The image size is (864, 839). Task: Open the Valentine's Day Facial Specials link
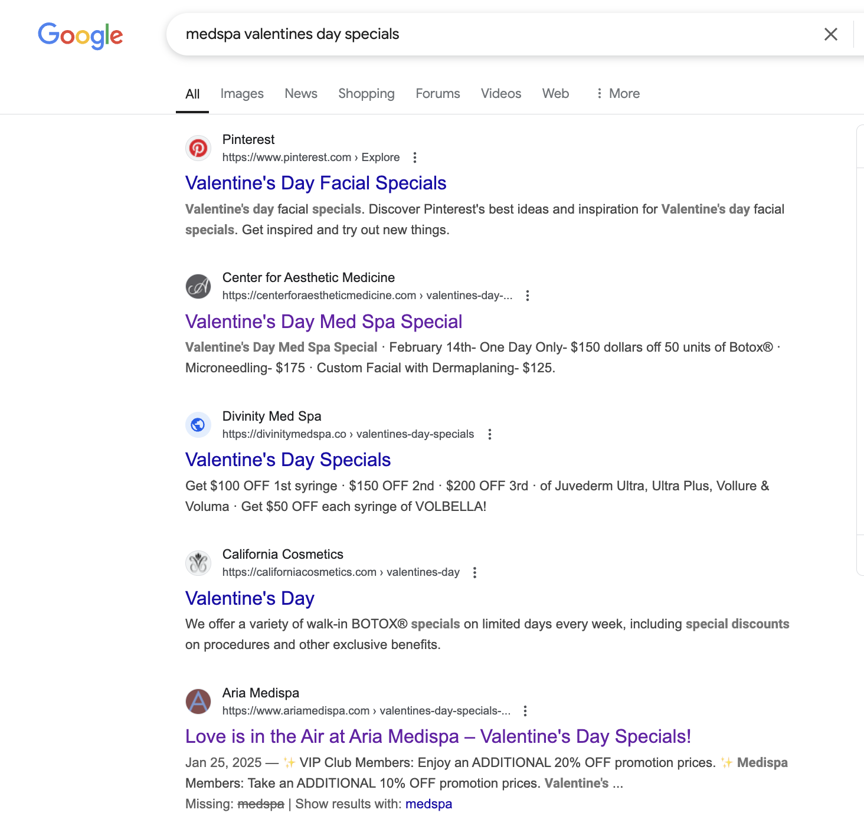click(316, 183)
